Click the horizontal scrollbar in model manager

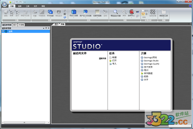[25, 122]
